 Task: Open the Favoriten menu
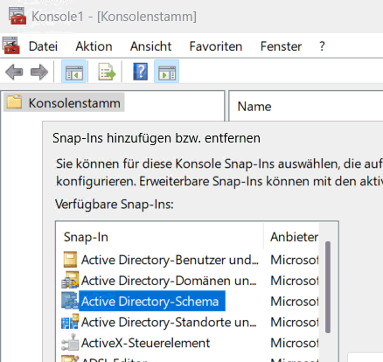[x=216, y=46]
